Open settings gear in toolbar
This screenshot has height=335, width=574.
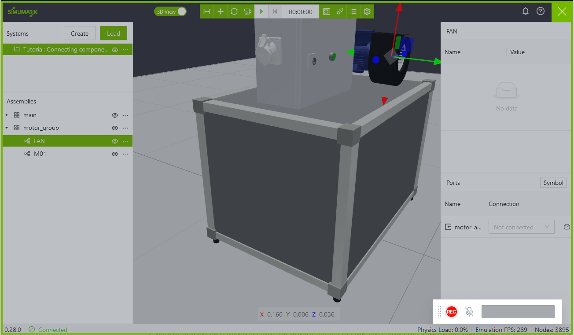pyautogui.click(x=367, y=12)
